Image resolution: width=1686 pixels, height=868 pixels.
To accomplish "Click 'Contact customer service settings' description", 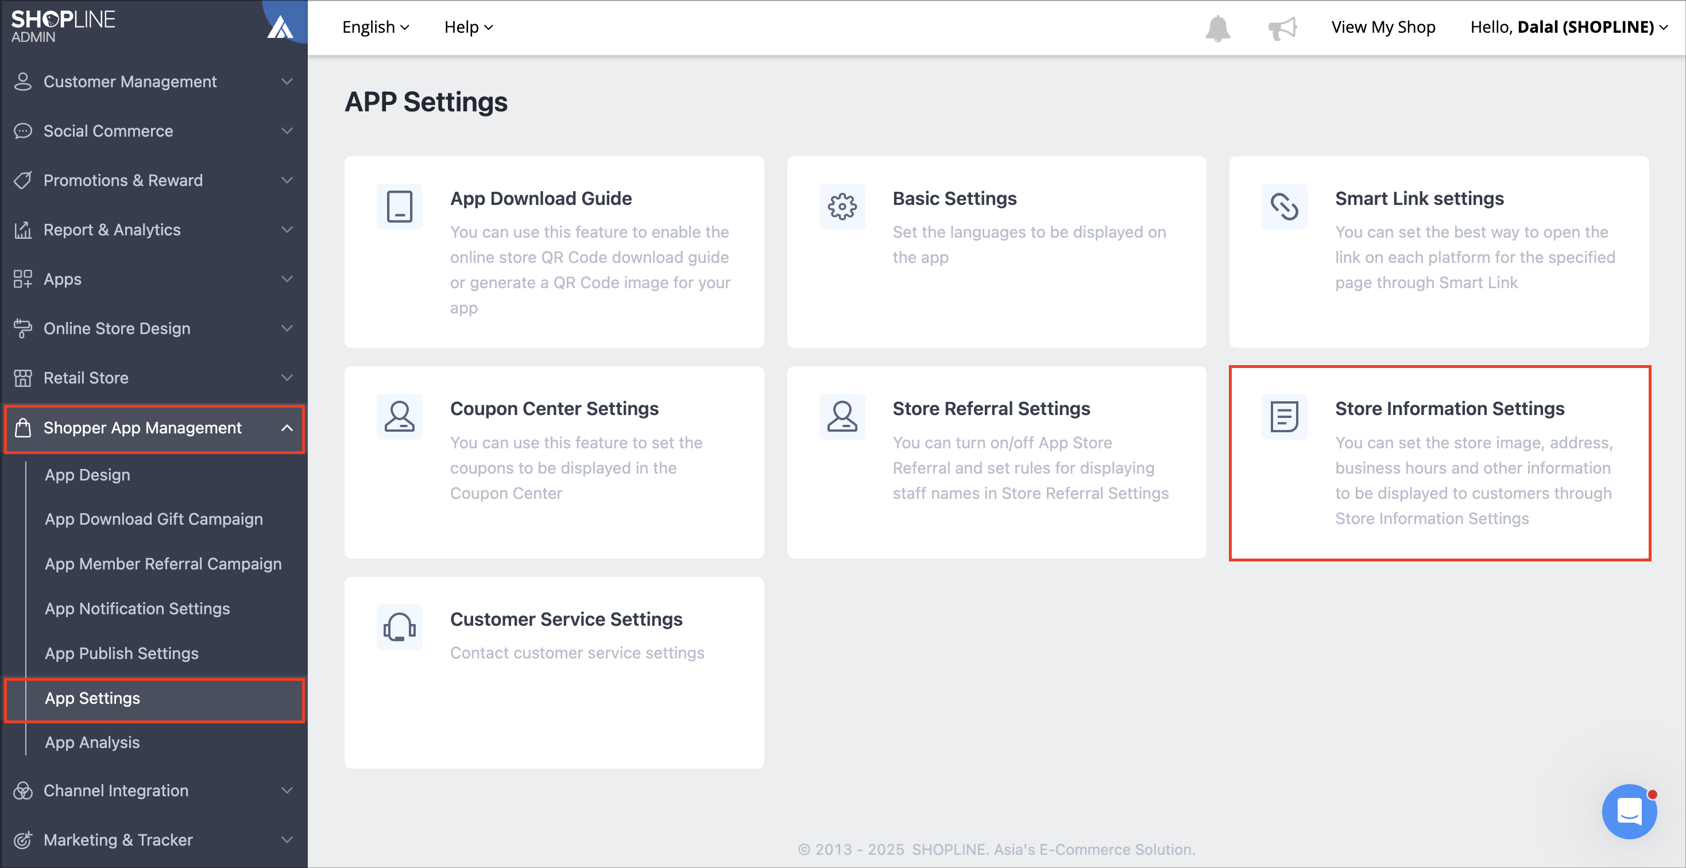I will (577, 653).
